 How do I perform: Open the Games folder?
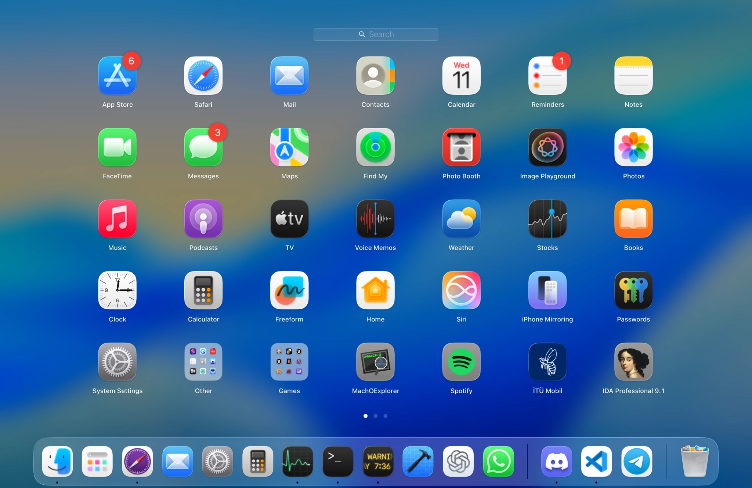tap(289, 362)
